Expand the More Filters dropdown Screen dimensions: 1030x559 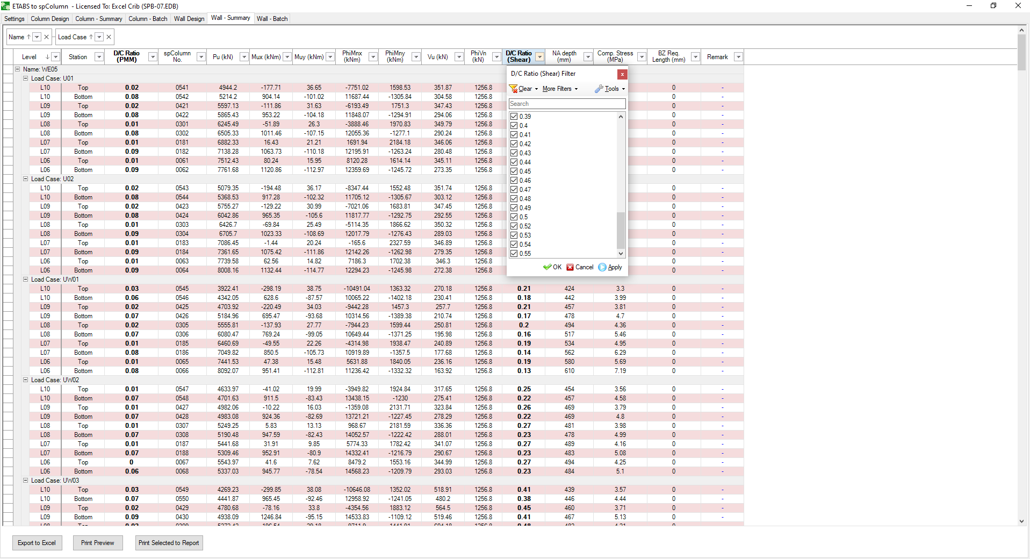coord(560,89)
